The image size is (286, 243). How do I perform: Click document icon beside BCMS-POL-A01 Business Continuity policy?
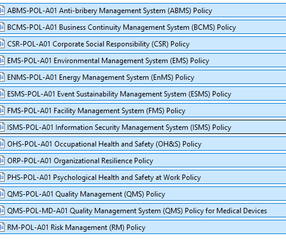[x=2, y=27]
